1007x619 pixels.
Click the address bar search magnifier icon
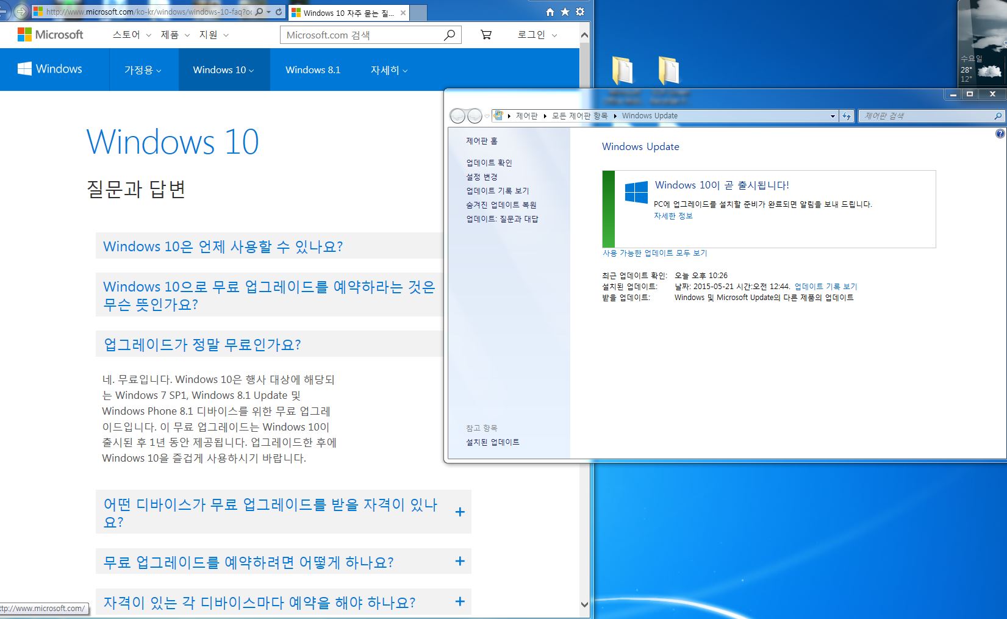click(x=259, y=12)
